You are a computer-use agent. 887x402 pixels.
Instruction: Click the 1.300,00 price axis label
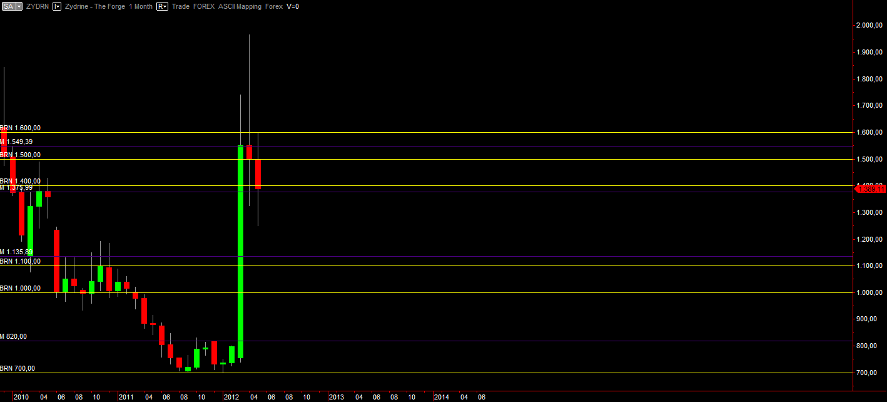pos(869,213)
